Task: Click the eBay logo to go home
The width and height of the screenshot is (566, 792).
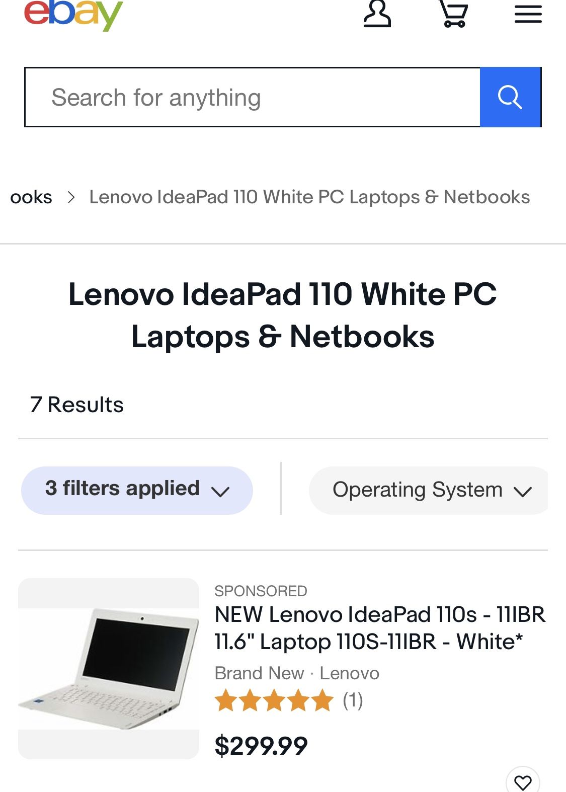Action: click(72, 14)
